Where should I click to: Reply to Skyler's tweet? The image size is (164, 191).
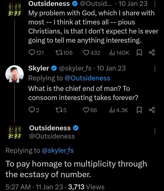[x=32, y=110]
